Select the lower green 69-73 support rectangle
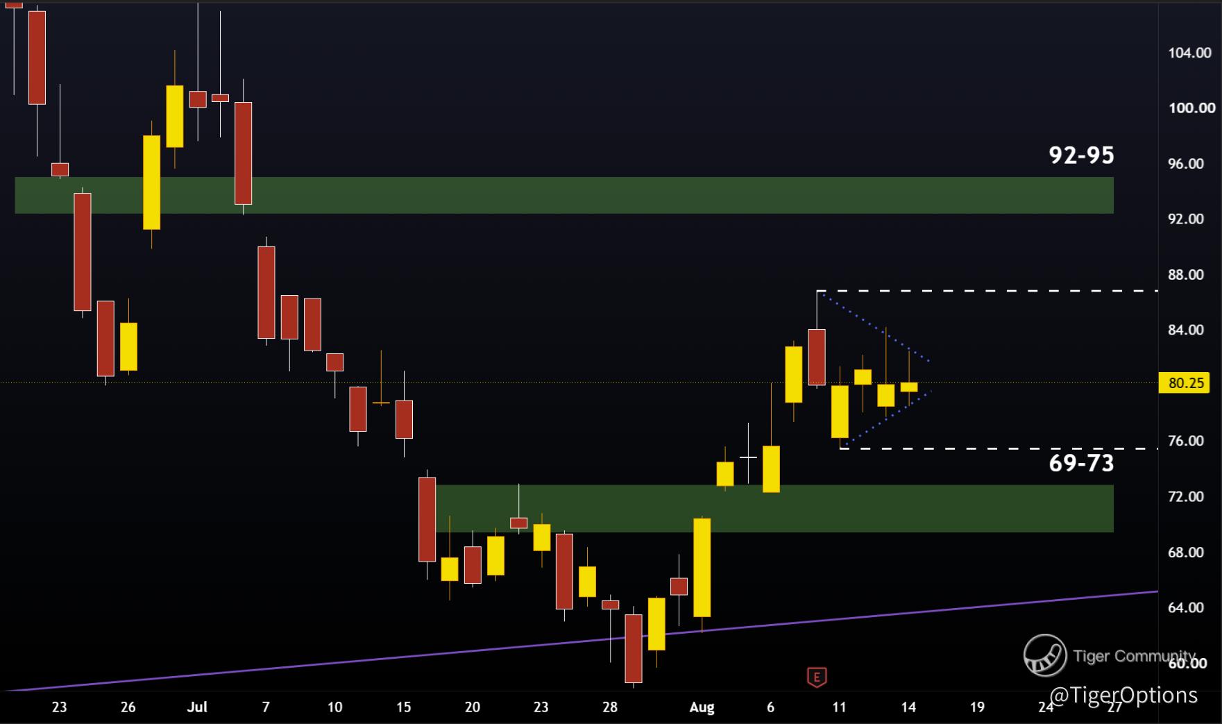This screenshot has width=1222, height=724. pos(774,509)
